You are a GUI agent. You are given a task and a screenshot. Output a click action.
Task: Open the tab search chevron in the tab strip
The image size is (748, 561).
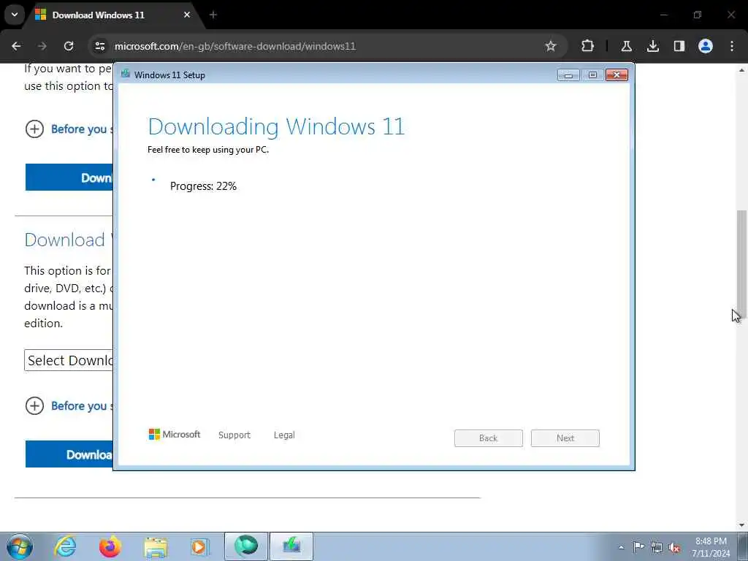point(15,15)
